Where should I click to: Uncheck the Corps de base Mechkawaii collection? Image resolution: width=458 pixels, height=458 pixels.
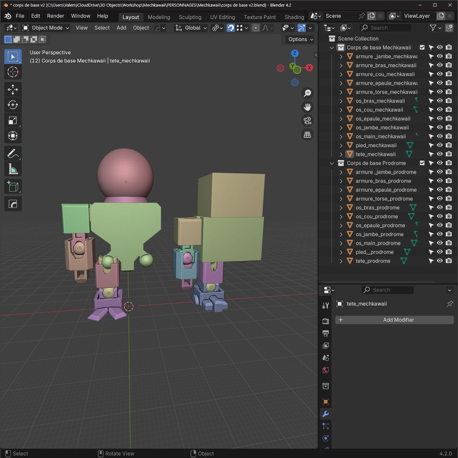[x=422, y=48]
